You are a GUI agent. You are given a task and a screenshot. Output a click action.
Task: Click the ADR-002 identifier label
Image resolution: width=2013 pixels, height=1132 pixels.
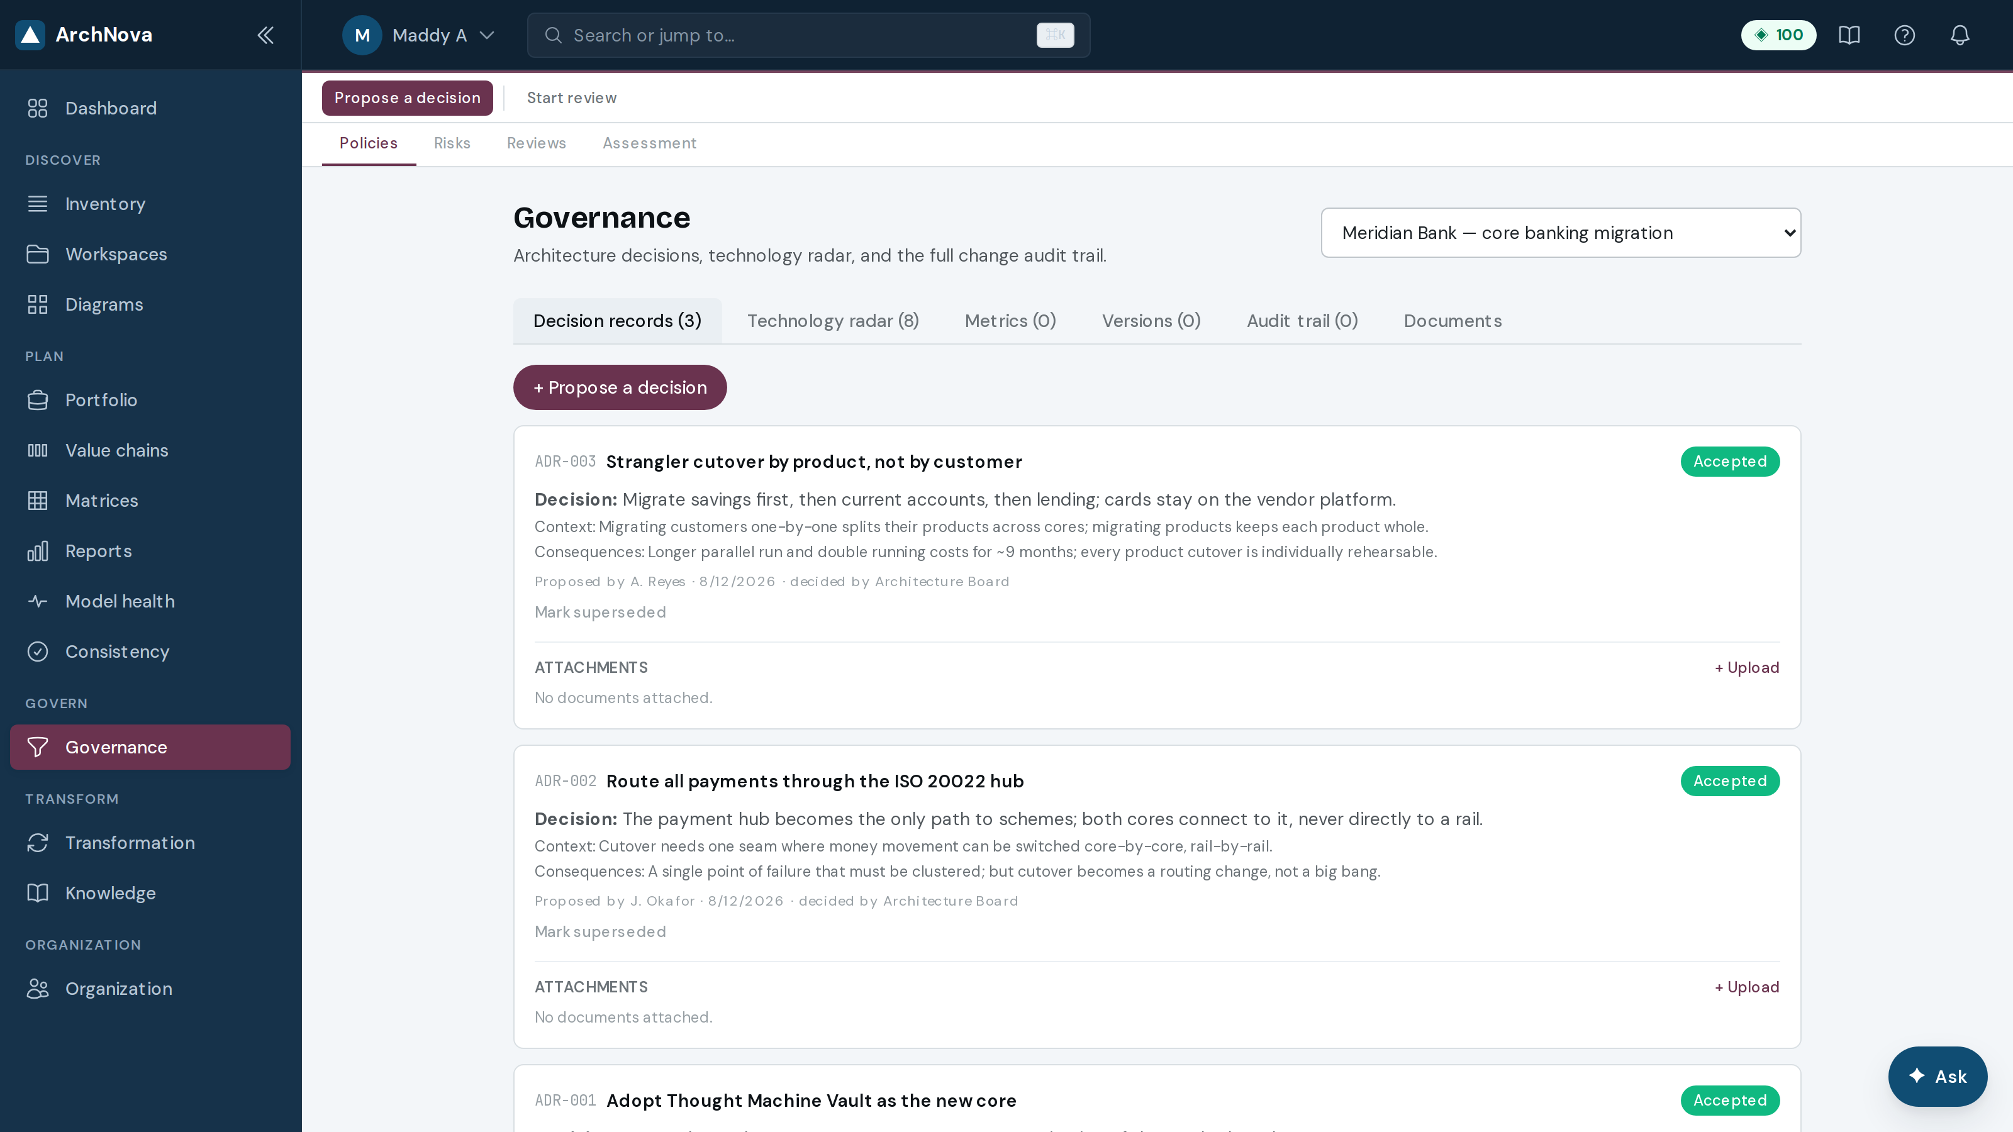[565, 781]
